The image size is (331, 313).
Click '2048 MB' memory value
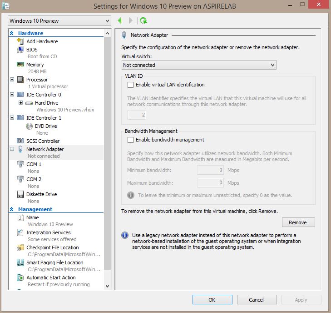pyautogui.click(x=37, y=71)
